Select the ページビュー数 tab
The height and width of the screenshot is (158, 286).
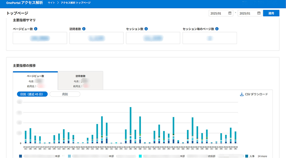click(x=35, y=81)
